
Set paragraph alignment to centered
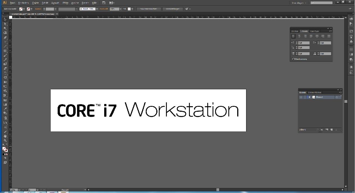299,36
